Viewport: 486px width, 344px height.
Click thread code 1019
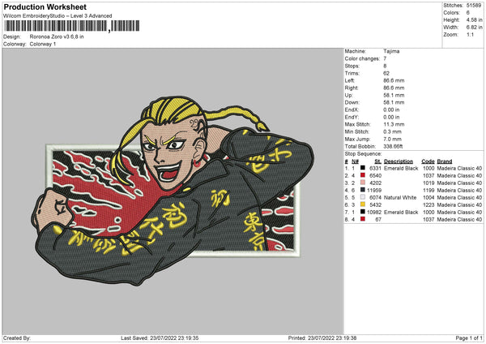428,183
